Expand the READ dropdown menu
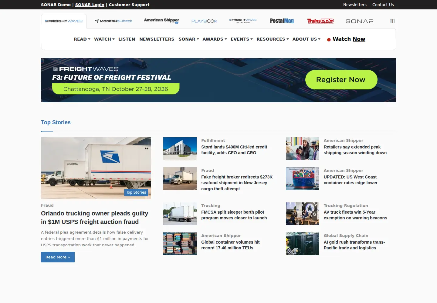The width and height of the screenshot is (437, 303). tap(82, 39)
